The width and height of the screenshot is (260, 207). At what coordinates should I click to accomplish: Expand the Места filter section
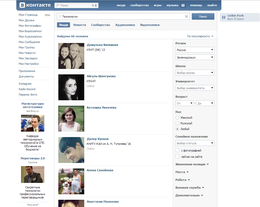click(x=182, y=172)
